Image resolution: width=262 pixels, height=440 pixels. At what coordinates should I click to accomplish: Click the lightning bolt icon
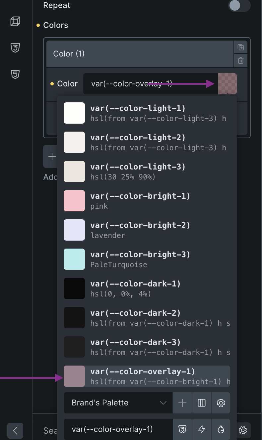[202, 429]
